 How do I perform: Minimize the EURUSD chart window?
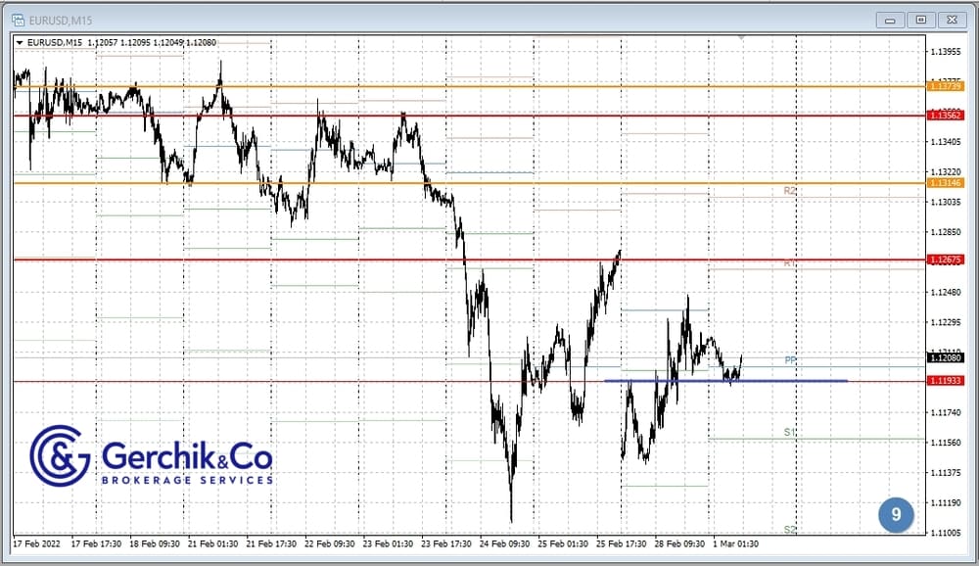point(890,20)
